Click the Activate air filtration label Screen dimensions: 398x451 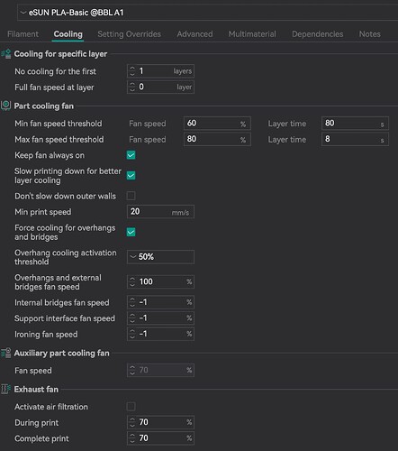click(51, 407)
